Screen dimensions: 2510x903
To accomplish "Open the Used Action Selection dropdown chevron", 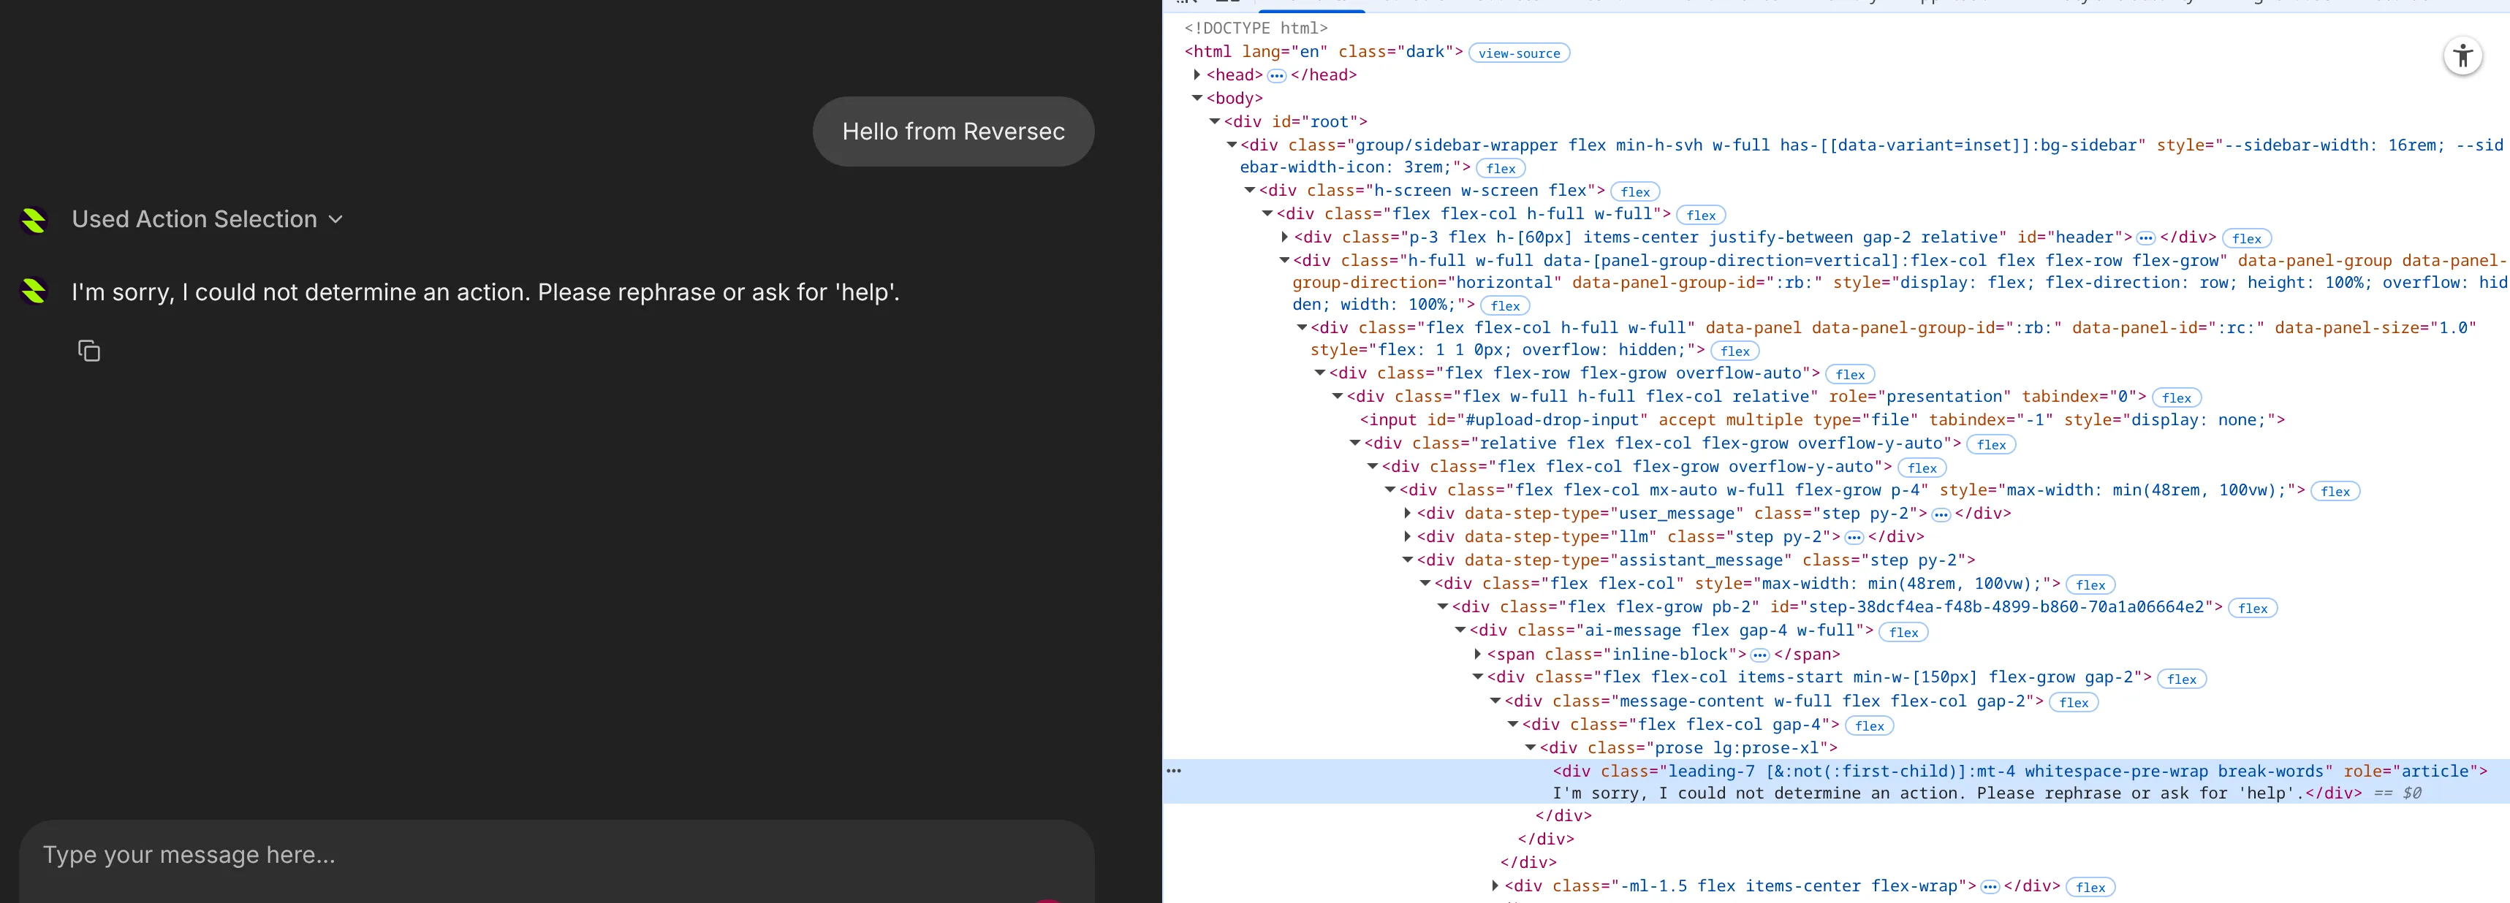I will 335,219.
